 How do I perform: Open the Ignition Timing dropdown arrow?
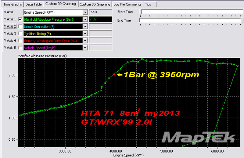[x=85, y=34]
